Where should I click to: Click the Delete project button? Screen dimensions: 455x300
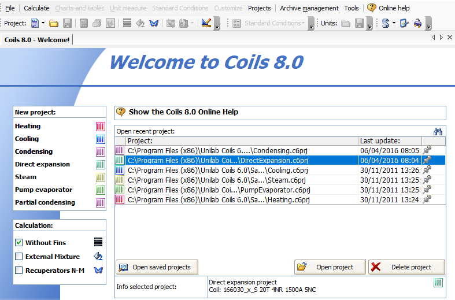(406, 267)
